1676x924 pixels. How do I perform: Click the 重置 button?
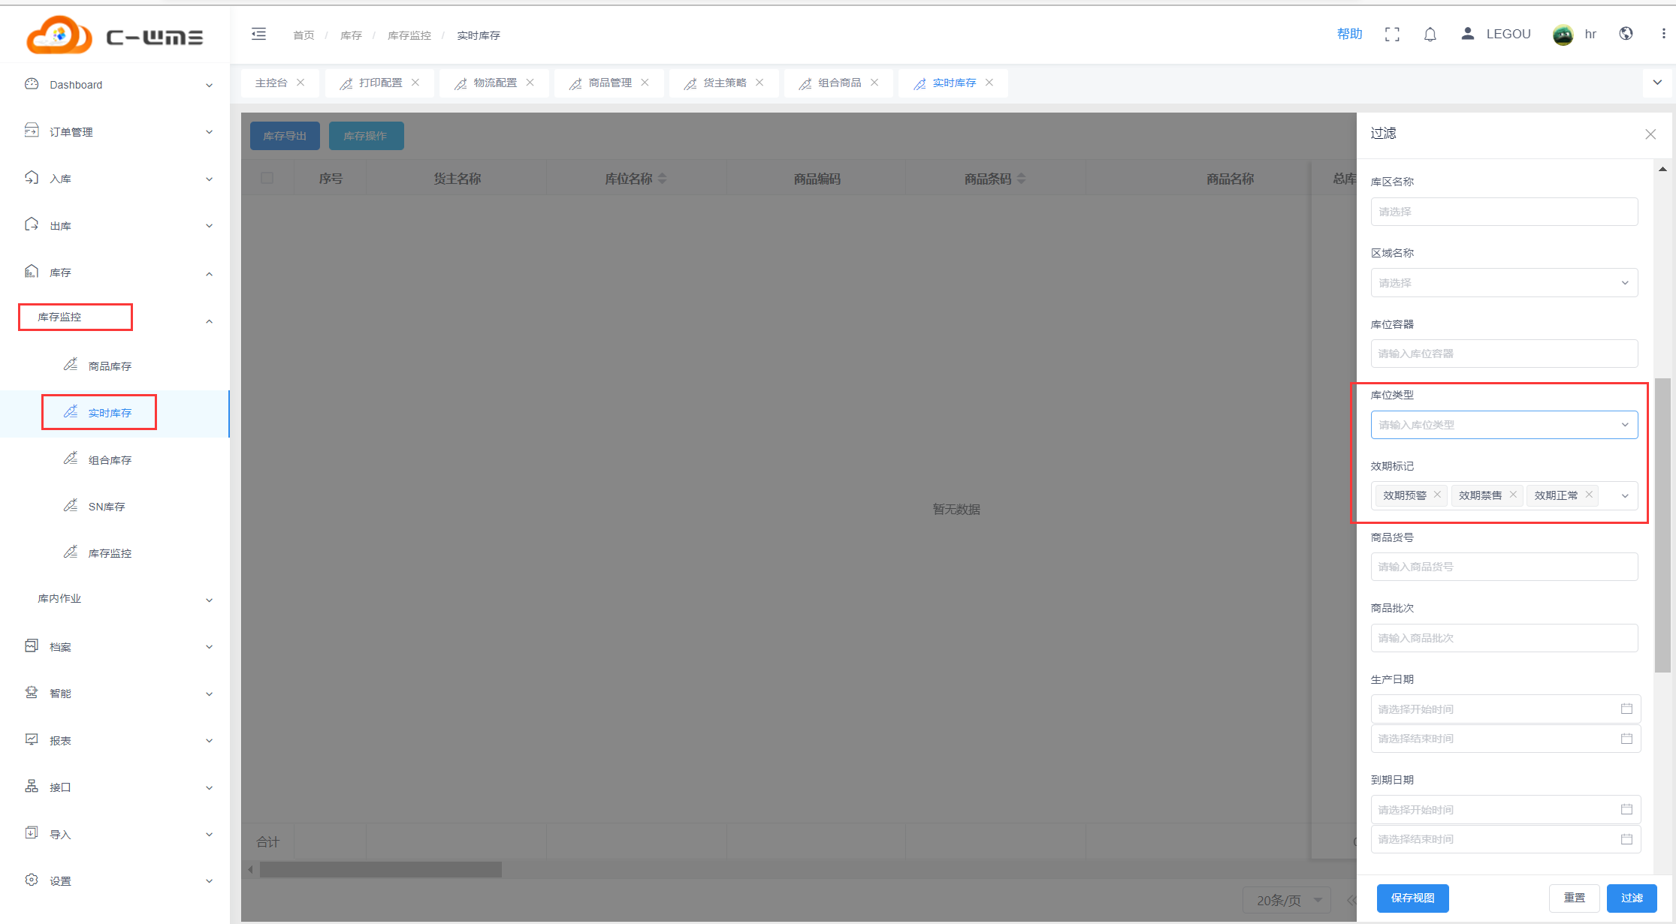[x=1574, y=898]
